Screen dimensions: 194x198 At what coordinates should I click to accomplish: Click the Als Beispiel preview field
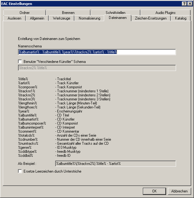115,163
